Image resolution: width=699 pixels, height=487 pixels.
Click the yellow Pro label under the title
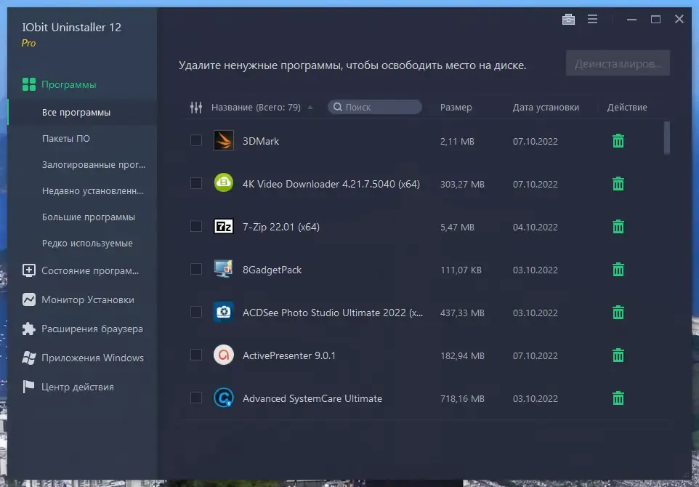pyautogui.click(x=28, y=44)
